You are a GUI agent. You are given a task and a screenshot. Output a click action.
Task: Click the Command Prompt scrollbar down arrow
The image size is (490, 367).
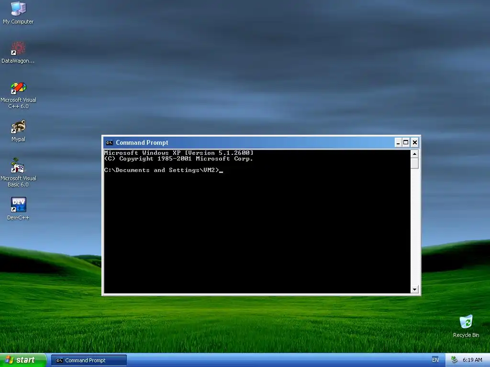[414, 289]
